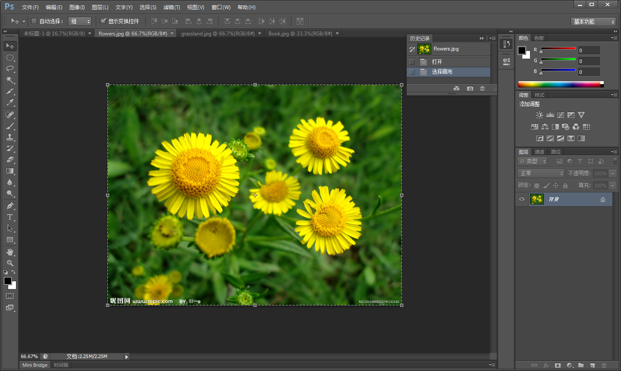Viewport: 621px width, 371px height.
Task: Select the Magic Wand tool
Action: [10, 80]
